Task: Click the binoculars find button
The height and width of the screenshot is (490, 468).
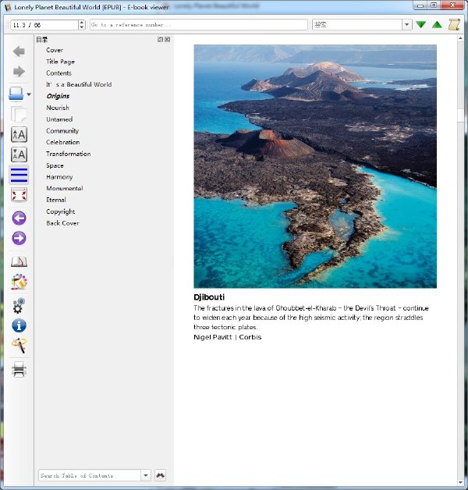Action: 160,475
